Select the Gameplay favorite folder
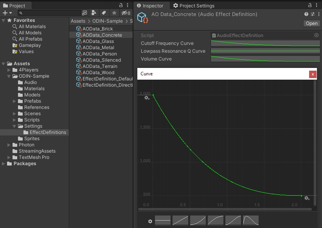 [30, 45]
